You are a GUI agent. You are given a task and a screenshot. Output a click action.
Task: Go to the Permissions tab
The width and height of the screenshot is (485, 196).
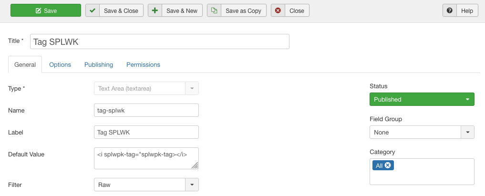[x=143, y=64]
